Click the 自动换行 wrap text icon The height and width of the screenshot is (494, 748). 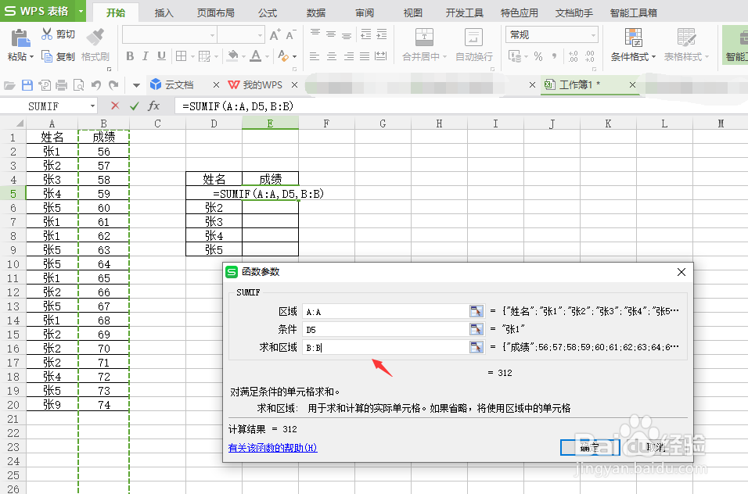(x=473, y=38)
